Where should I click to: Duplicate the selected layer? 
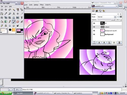(109, 43)
